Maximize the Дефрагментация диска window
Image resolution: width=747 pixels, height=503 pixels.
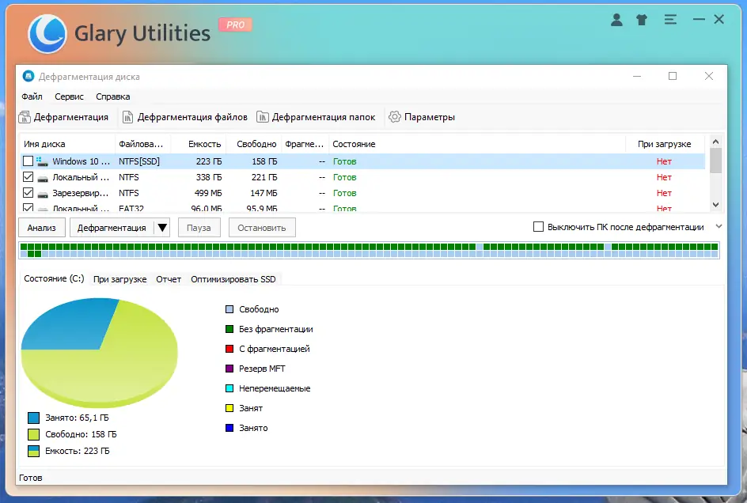click(673, 76)
